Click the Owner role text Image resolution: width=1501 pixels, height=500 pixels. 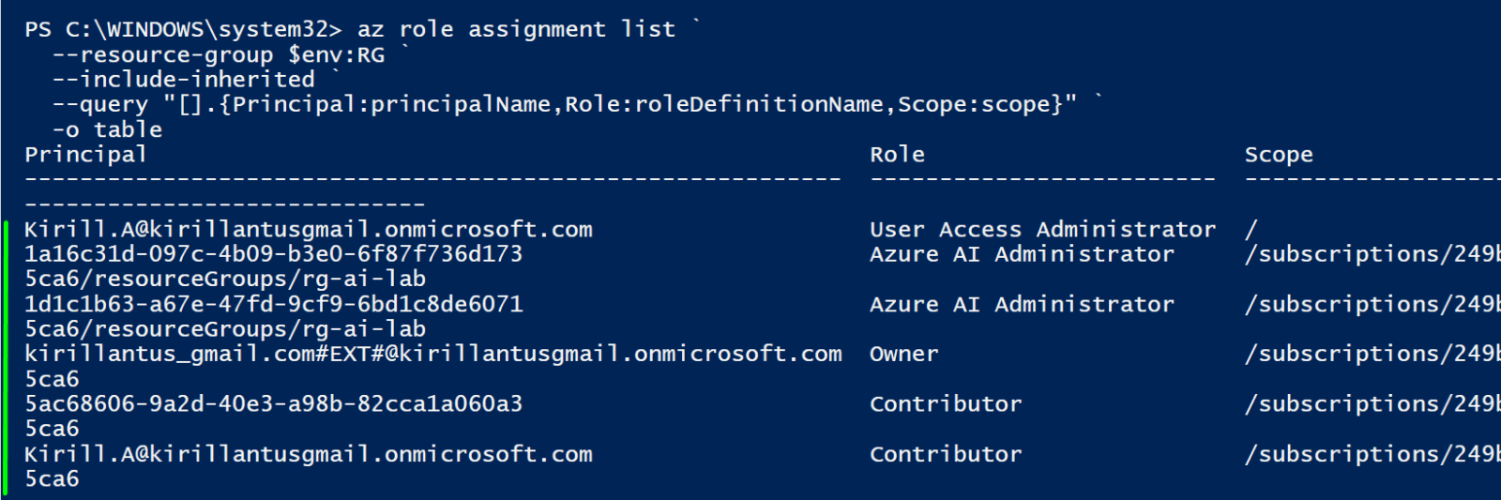(x=903, y=355)
